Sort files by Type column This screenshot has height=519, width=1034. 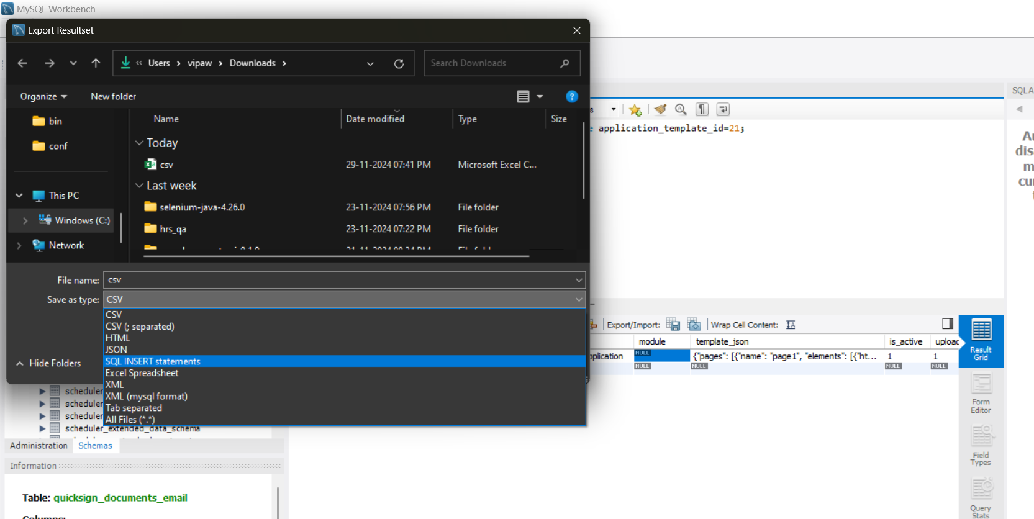click(x=468, y=119)
